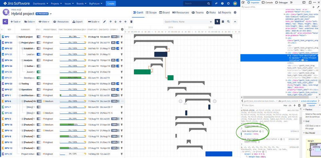
Task: Click the Search HTML field in Inspector
Action: coord(276,7)
